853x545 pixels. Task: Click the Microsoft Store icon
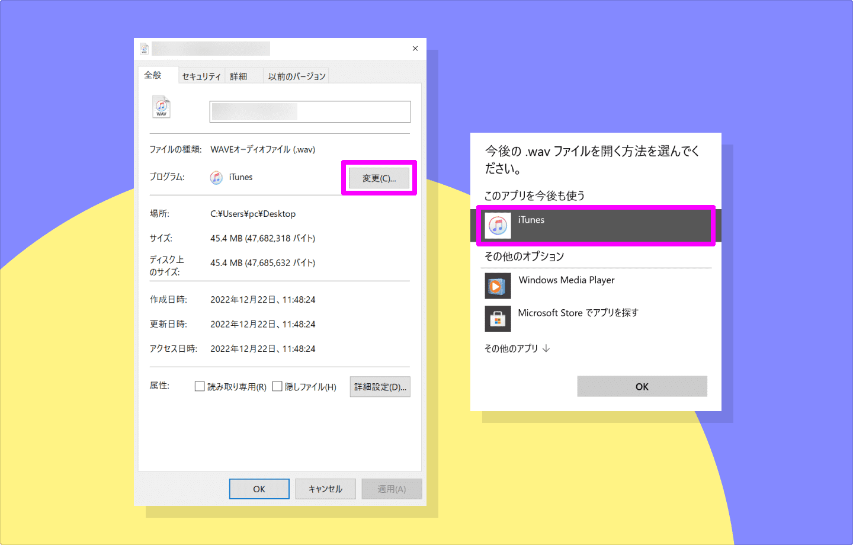click(498, 319)
